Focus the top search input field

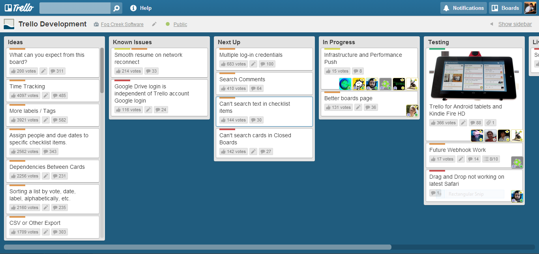click(75, 8)
